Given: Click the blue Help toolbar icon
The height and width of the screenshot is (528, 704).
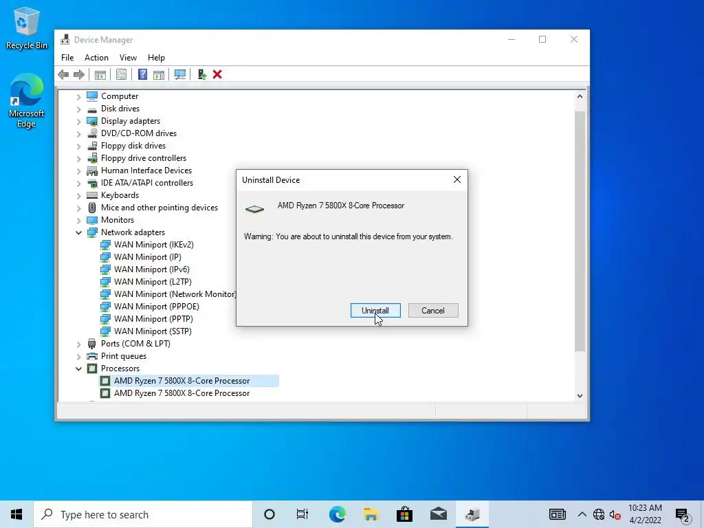Looking at the screenshot, I should point(142,74).
